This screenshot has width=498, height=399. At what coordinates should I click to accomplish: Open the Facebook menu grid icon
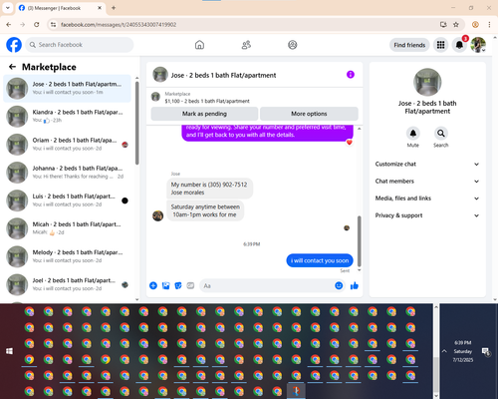pos(440,45)
